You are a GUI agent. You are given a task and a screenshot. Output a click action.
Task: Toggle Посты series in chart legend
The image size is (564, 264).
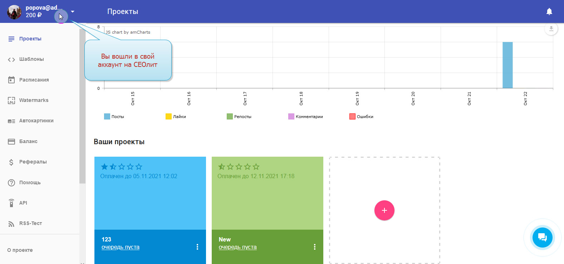click(114, 117)
